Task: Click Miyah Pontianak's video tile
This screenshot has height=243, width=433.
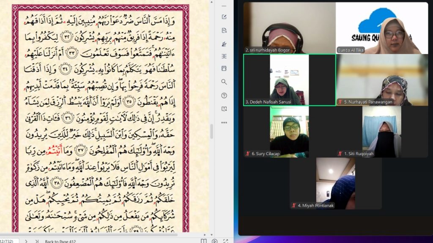Action: pyautogui.click(x=335, y=183)
